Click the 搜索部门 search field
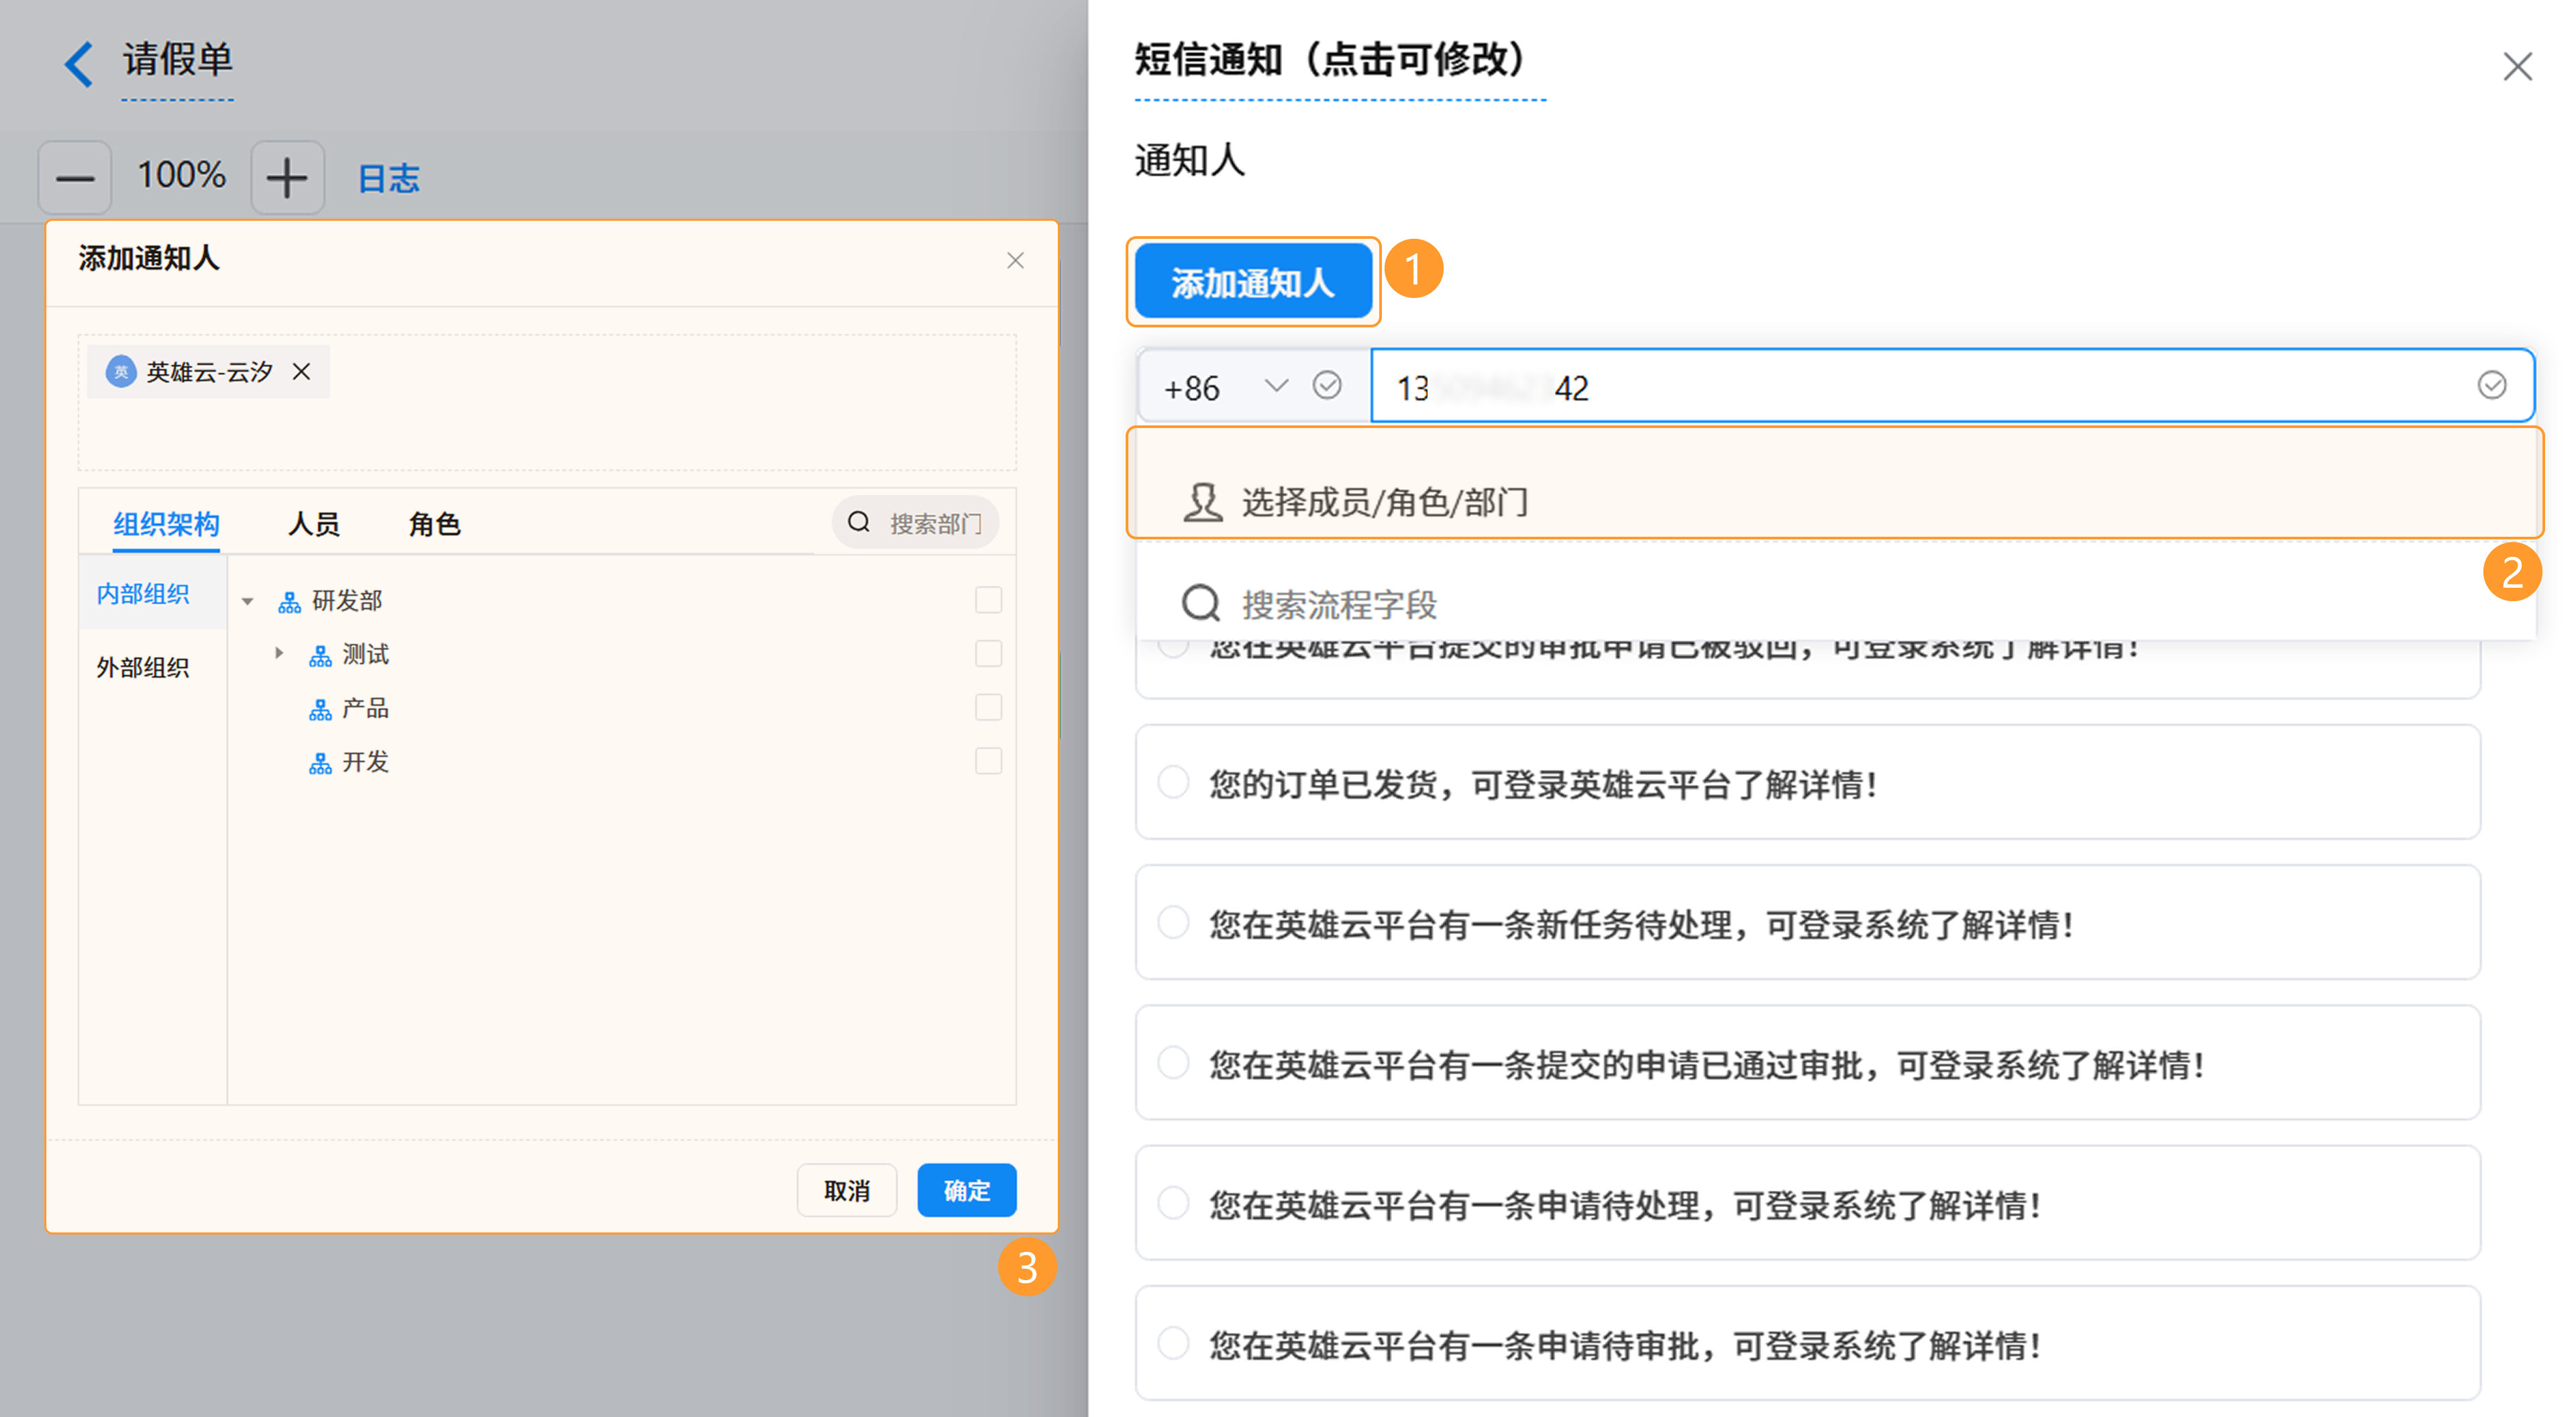Viewport: 2576px width, 1417px height. (x=915, y=523)
